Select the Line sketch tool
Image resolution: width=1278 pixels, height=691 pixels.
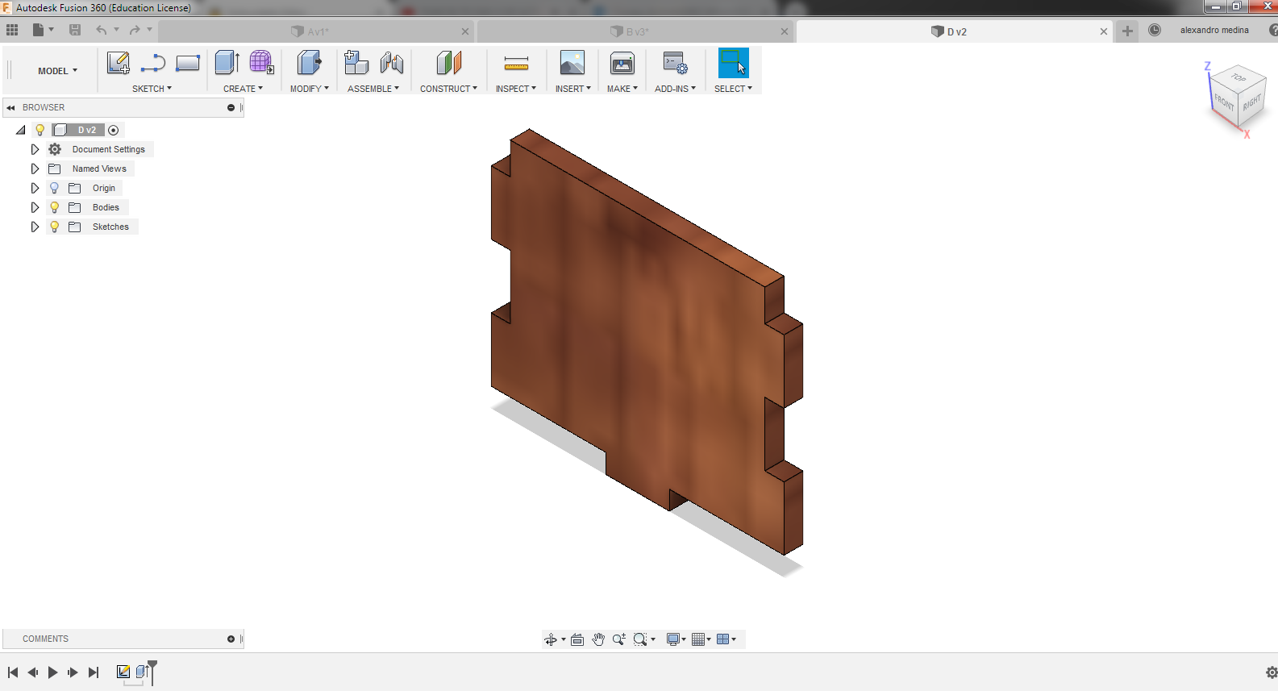pos(152,63)
